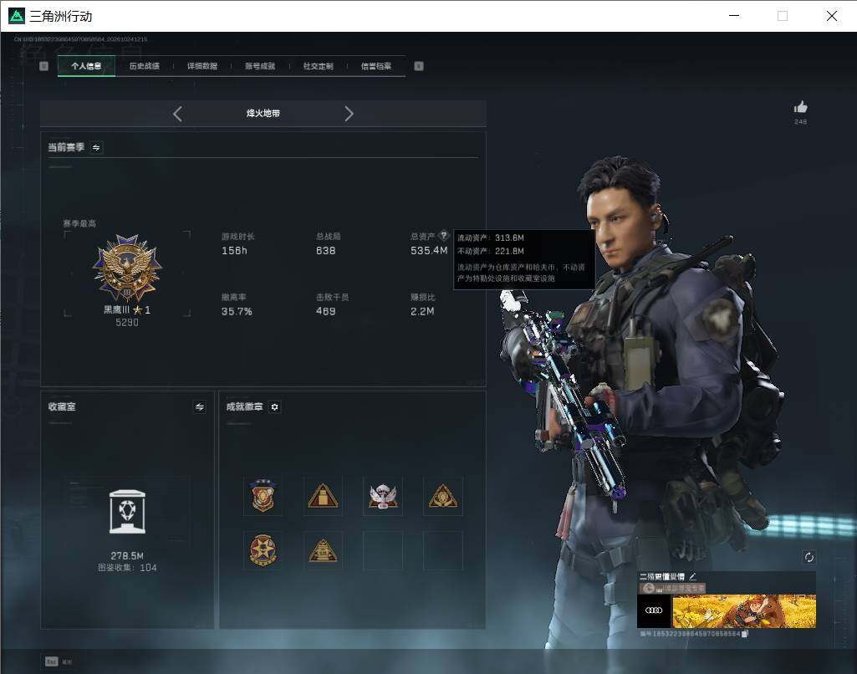Click the third empty badge slot in bottom row

click(383, 550)
